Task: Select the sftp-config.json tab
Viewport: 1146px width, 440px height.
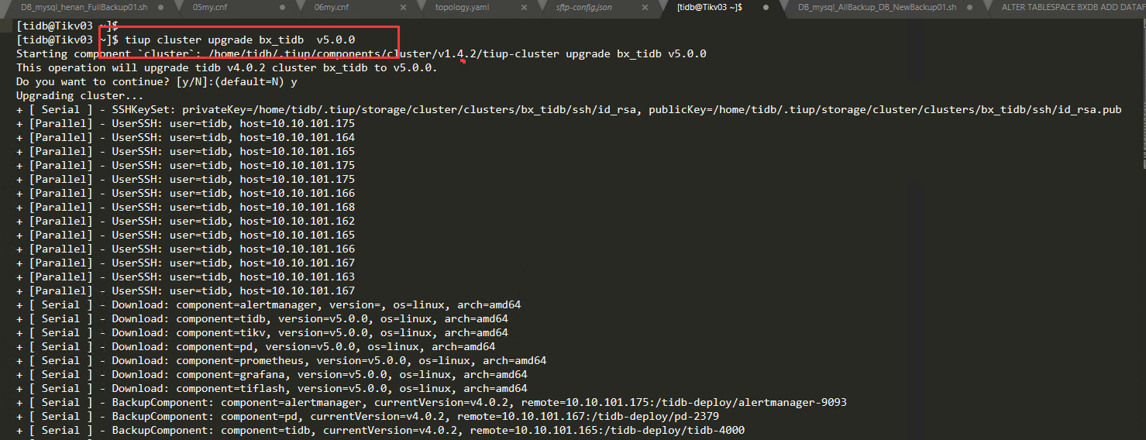Action: click(x=583, y=6)
